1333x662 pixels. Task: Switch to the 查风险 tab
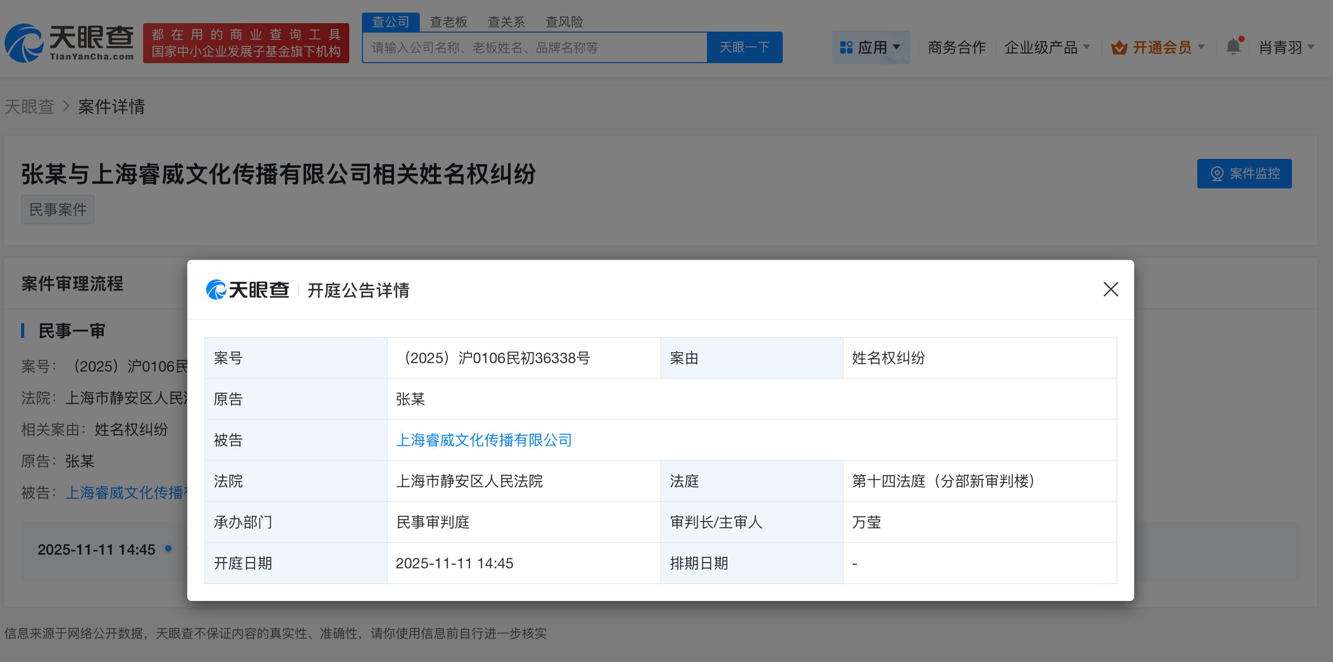564,21
